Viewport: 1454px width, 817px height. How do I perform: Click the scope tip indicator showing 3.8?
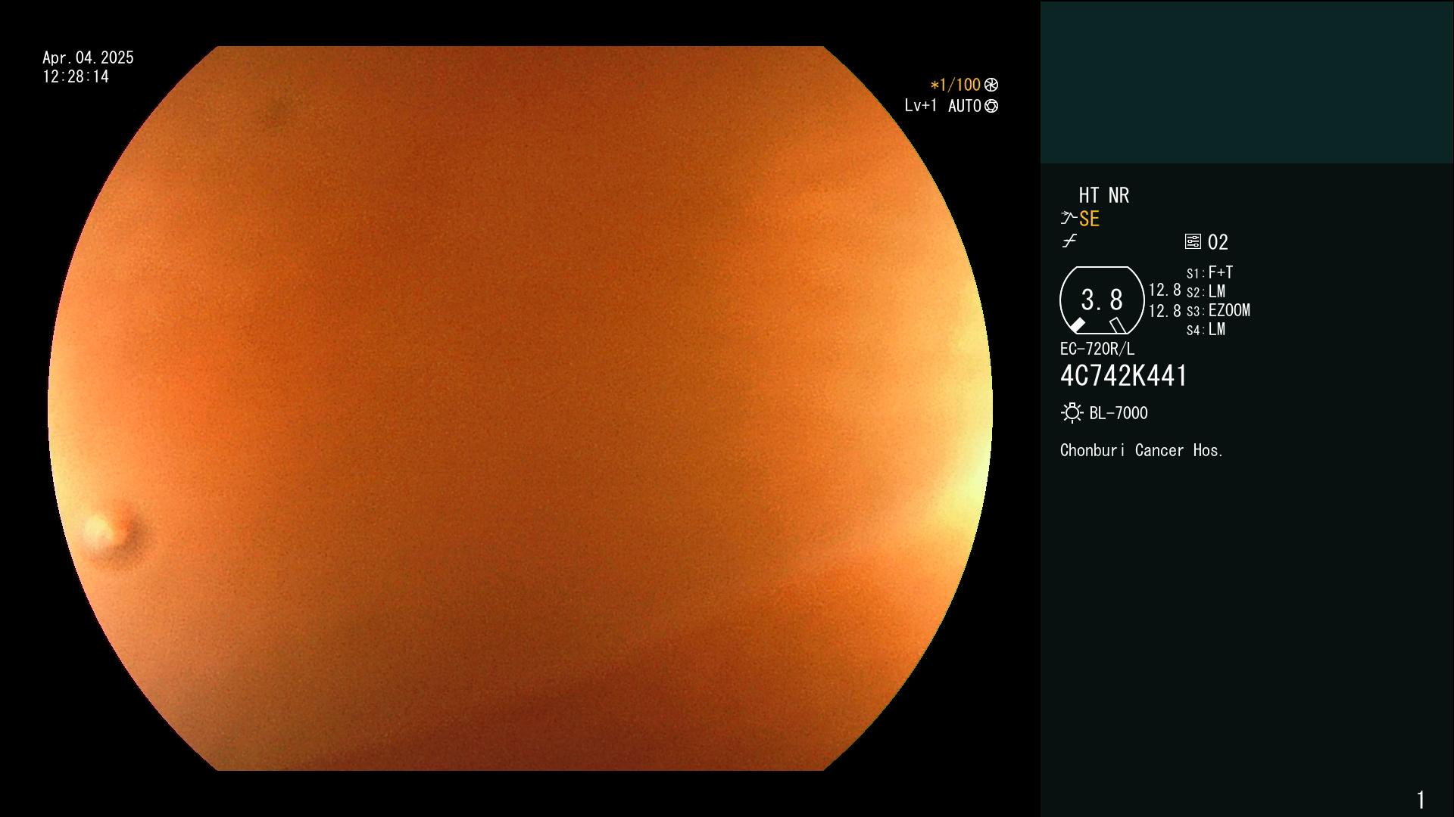(x=1102, y=300)
